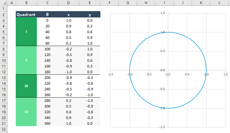230x133 pixels.
Task: Select the 1.5 vertical axis label
Action: pos(162,13)
